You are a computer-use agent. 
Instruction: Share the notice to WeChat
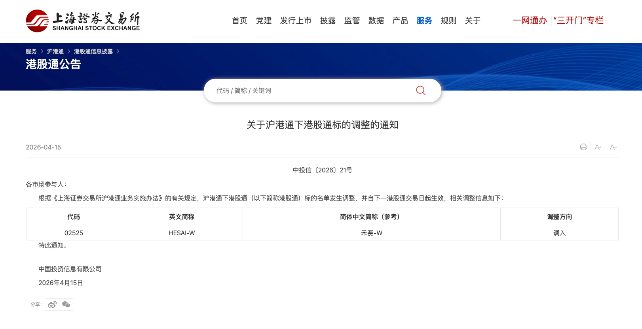(x=66, y=304)
